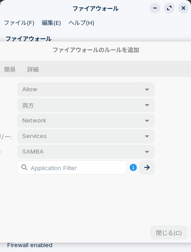191x252 pixels.
Task: Open the ヘルプ(H) menu
Action: coord(81,23)
